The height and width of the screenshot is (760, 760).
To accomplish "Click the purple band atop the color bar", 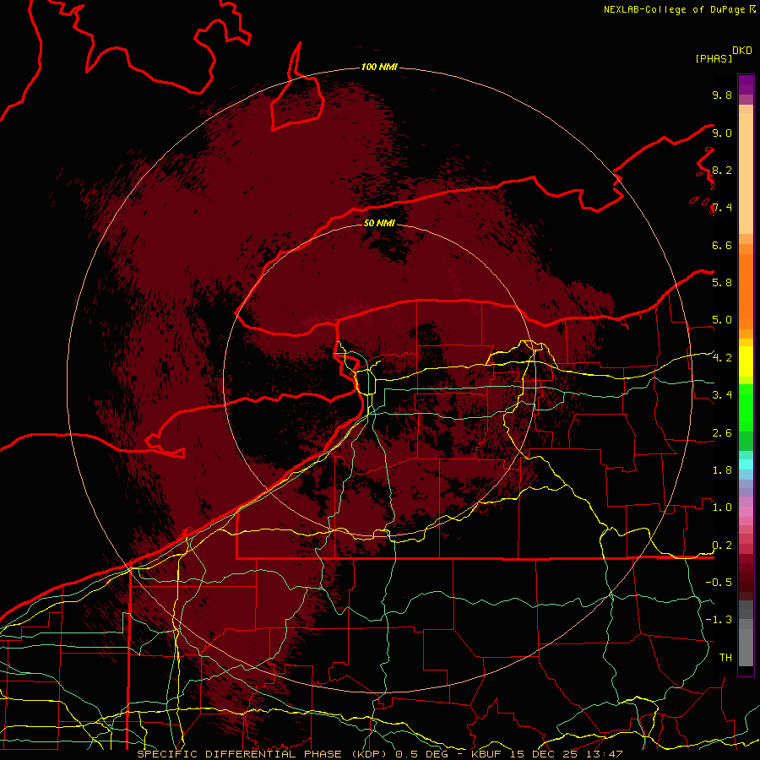I will (x=746, y=84).
